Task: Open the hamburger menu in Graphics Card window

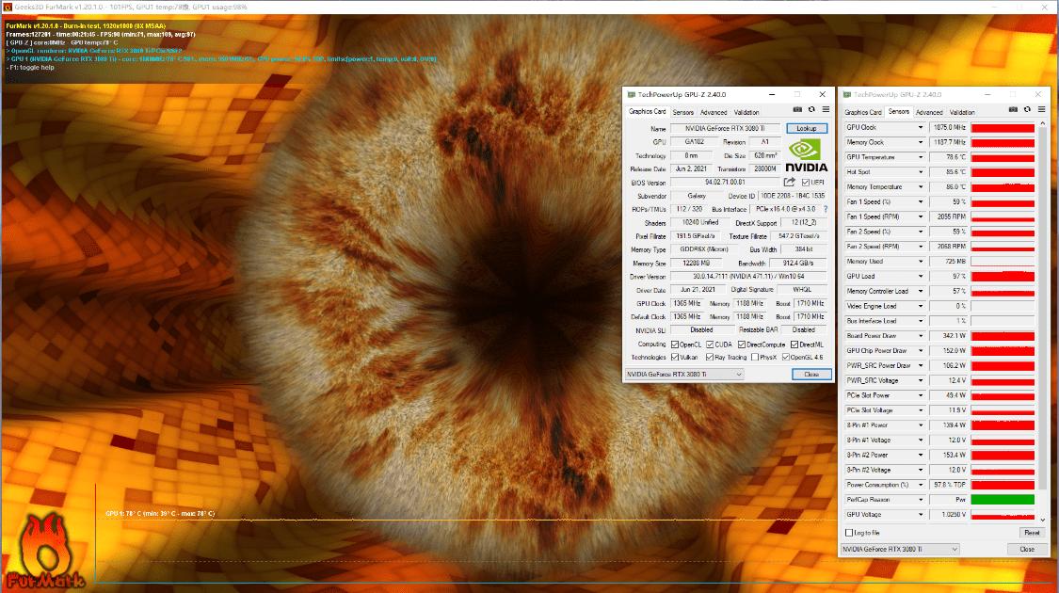Action: coord(826,111)
